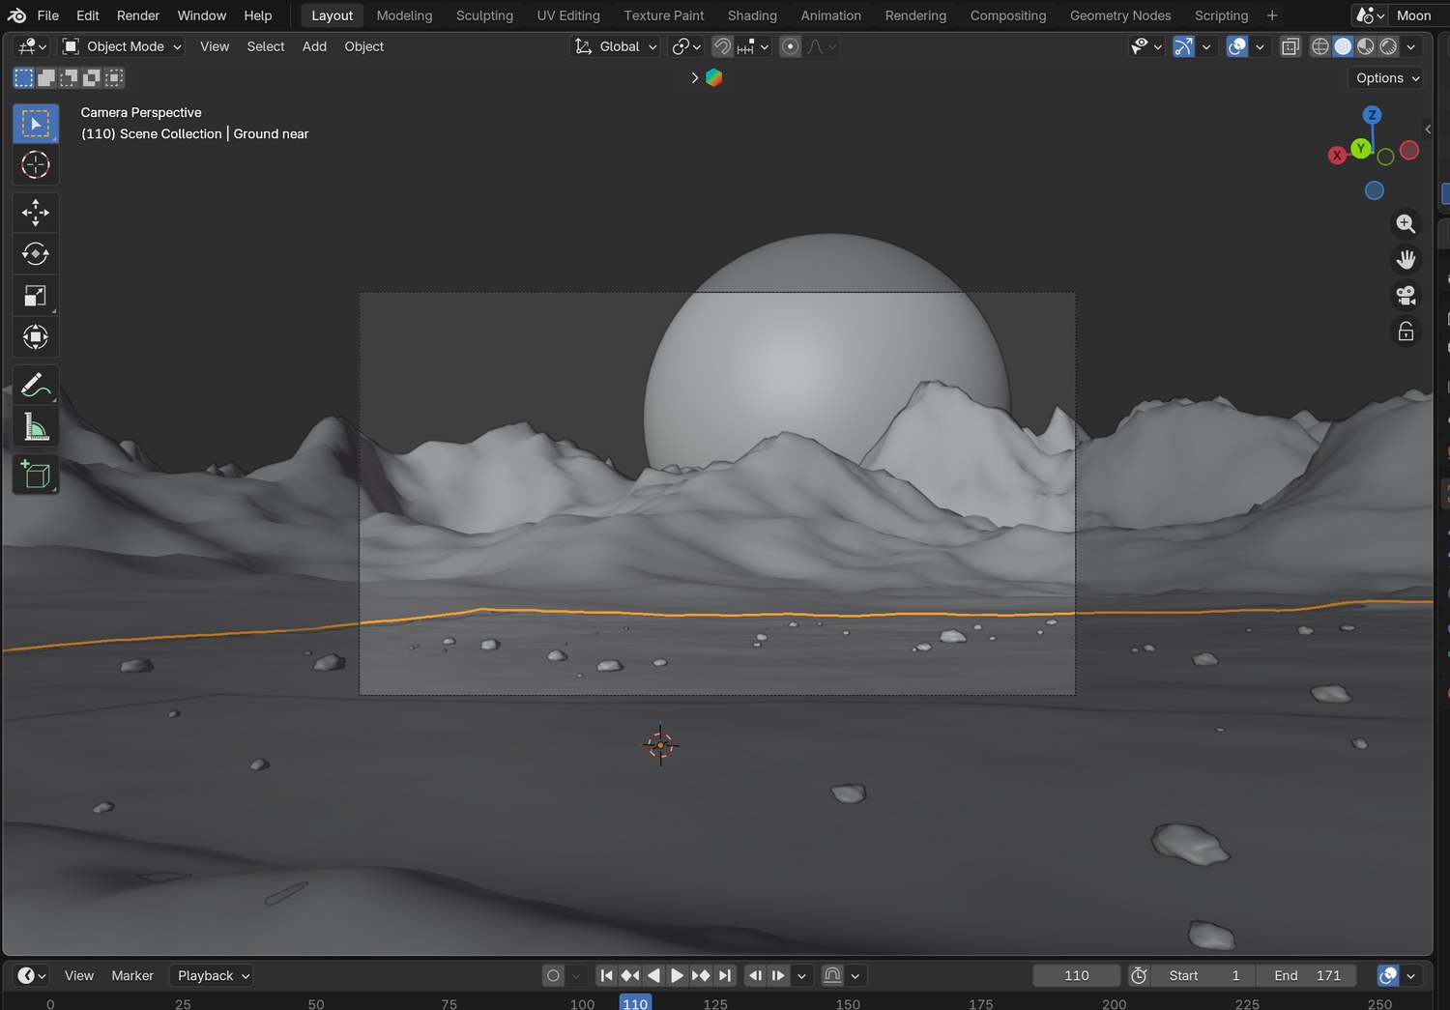Toggle X-ray display

pos(1290,46)
